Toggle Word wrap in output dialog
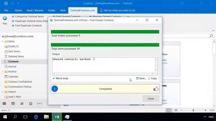Screen dimensions: 216x121 click(x=60, y=78)
